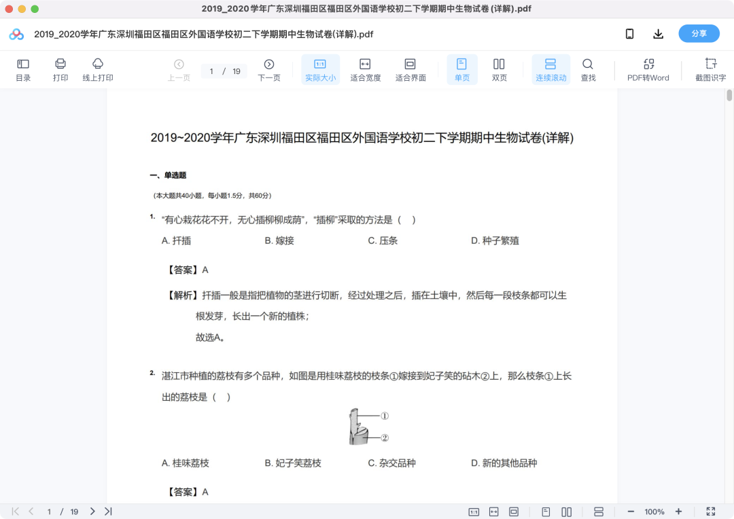Screen dimensions: 734x519
Task: Switch to 双页 double page mode
Action: tap(499, 70)
